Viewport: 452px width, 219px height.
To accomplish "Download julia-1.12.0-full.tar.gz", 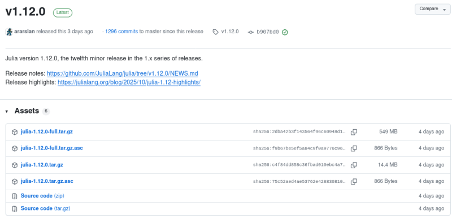I will tap(47, 132).
